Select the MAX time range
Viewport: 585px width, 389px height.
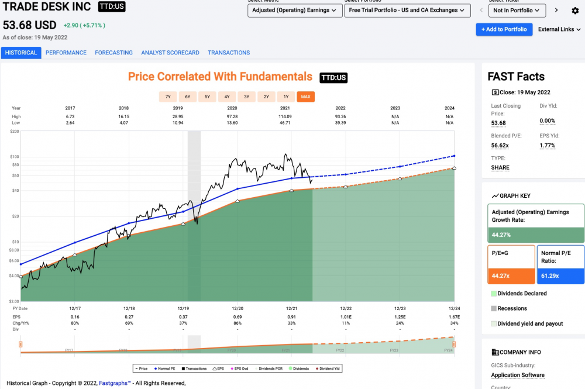pyautogui.click(x=305, y=97)
